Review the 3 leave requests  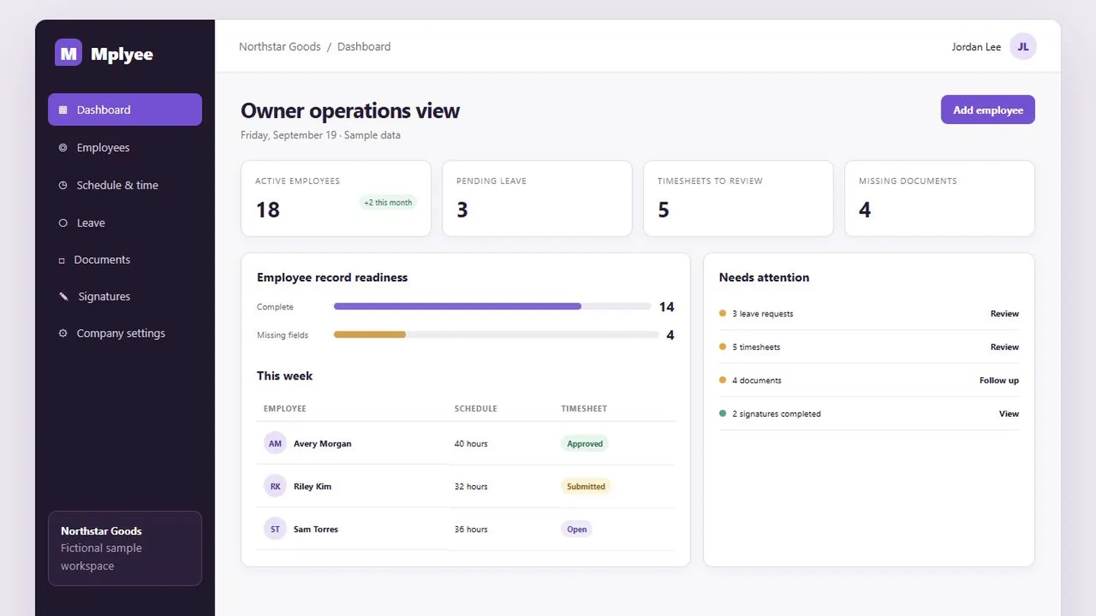click(x=1004, y=313)
